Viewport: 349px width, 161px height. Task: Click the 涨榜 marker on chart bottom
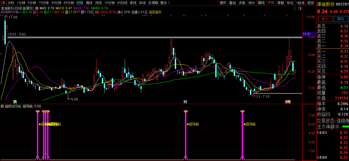(x=288, y=102)
